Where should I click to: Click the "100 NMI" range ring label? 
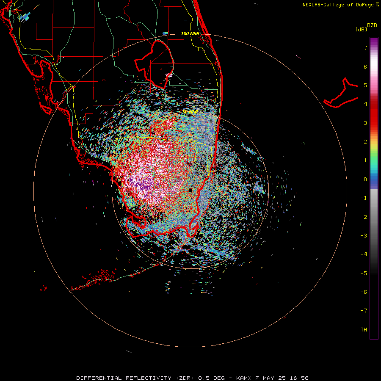click(x=190, y=33)
